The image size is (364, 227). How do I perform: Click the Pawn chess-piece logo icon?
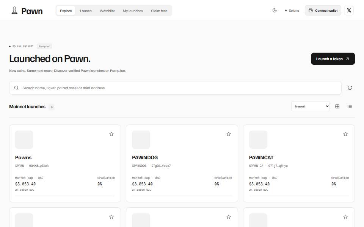click(x=14, y=11)
